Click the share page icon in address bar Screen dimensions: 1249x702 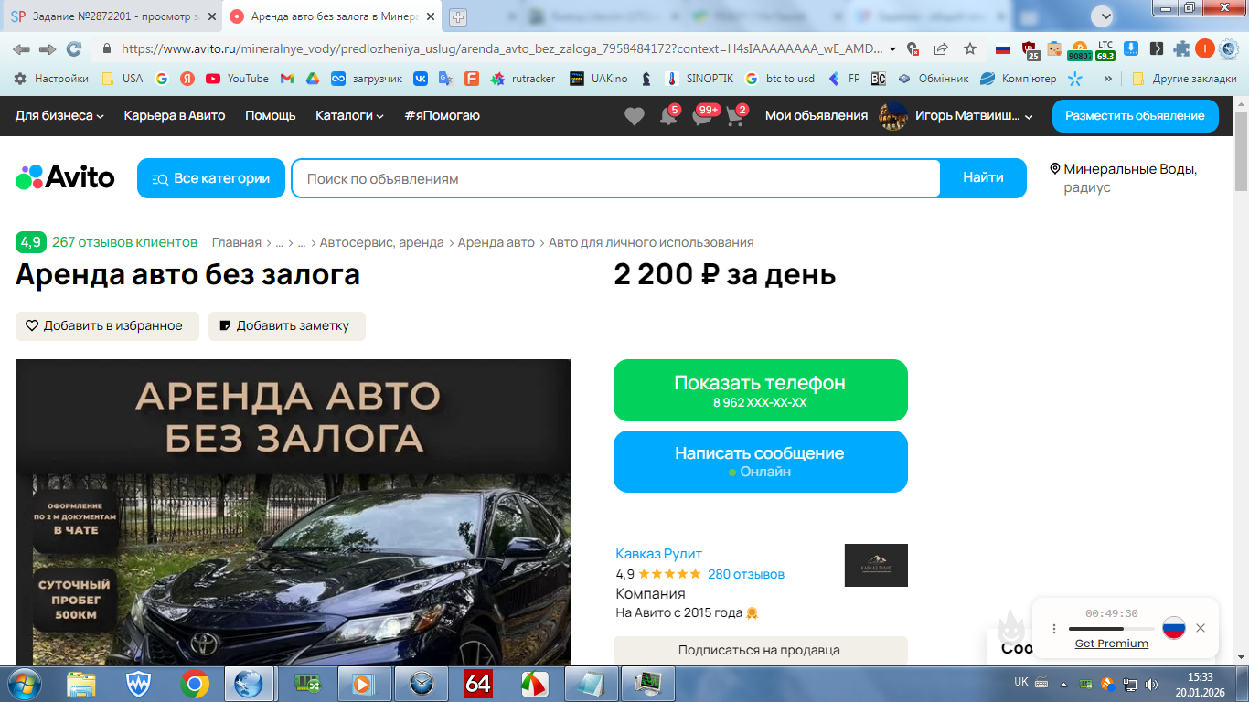click(941, 49)
